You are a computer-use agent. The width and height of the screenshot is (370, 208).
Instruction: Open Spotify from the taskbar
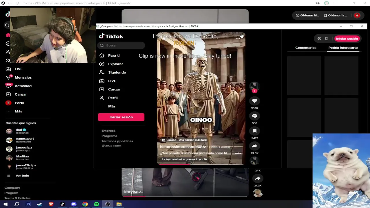pos(96,204)
